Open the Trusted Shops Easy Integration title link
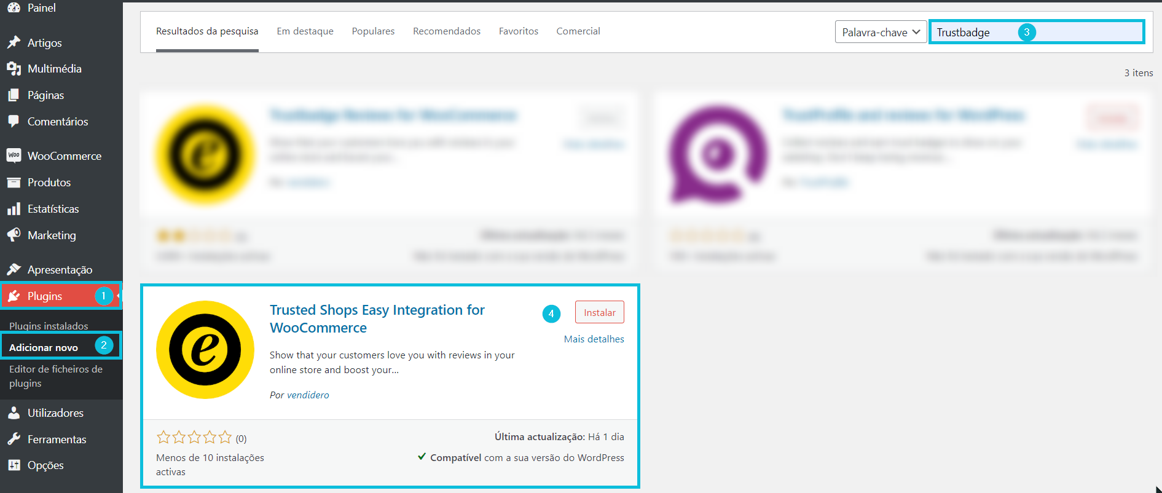The height and width of the screenshot is (493, 1162). click(x=377, y=319)
